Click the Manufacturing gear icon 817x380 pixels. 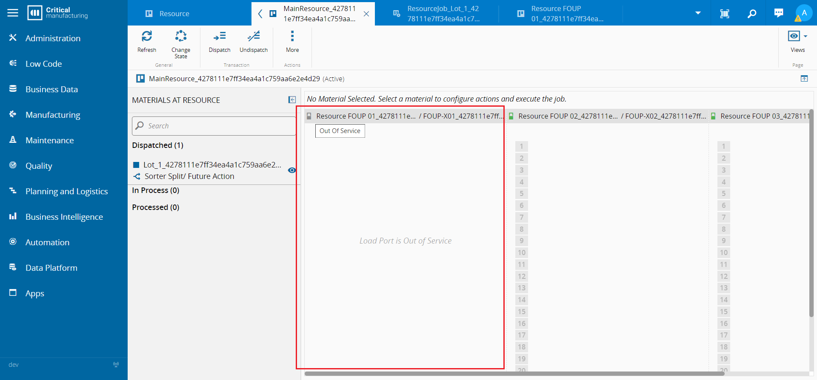(13, 114)
